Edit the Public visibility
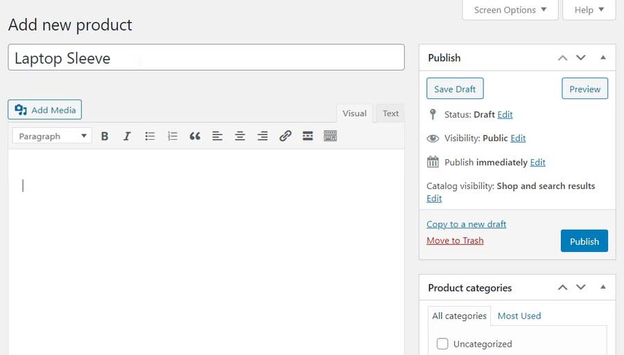Image resolution: width=624 pixels, height=355 pixels. (518, 138)
